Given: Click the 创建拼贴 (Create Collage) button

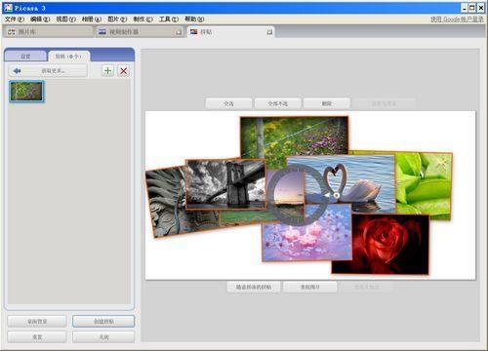Looking at the screenshot, I should point(103,322).
